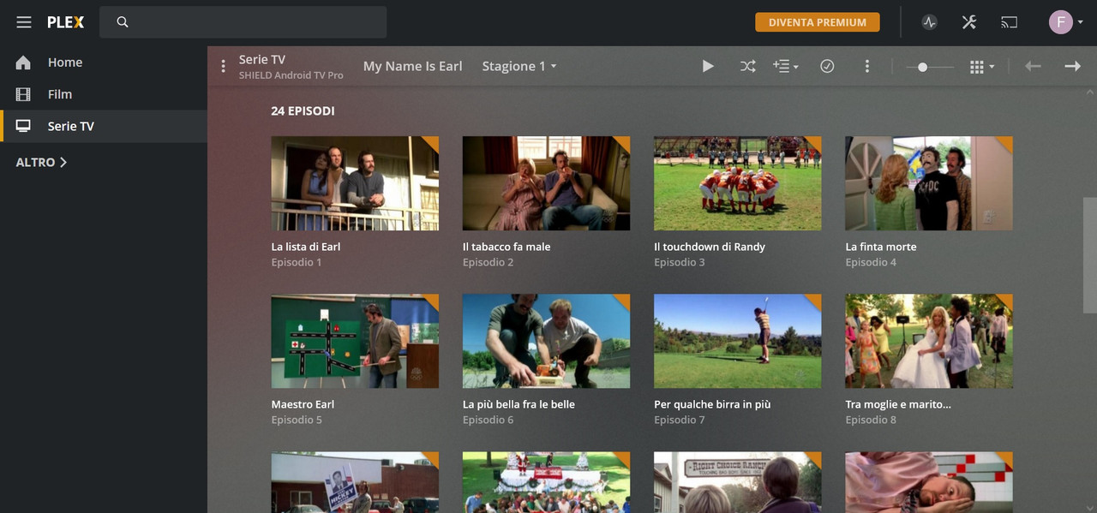1097x513 pixels.
Task: Click the Film strip icon in sidebar
Action: 23,94
